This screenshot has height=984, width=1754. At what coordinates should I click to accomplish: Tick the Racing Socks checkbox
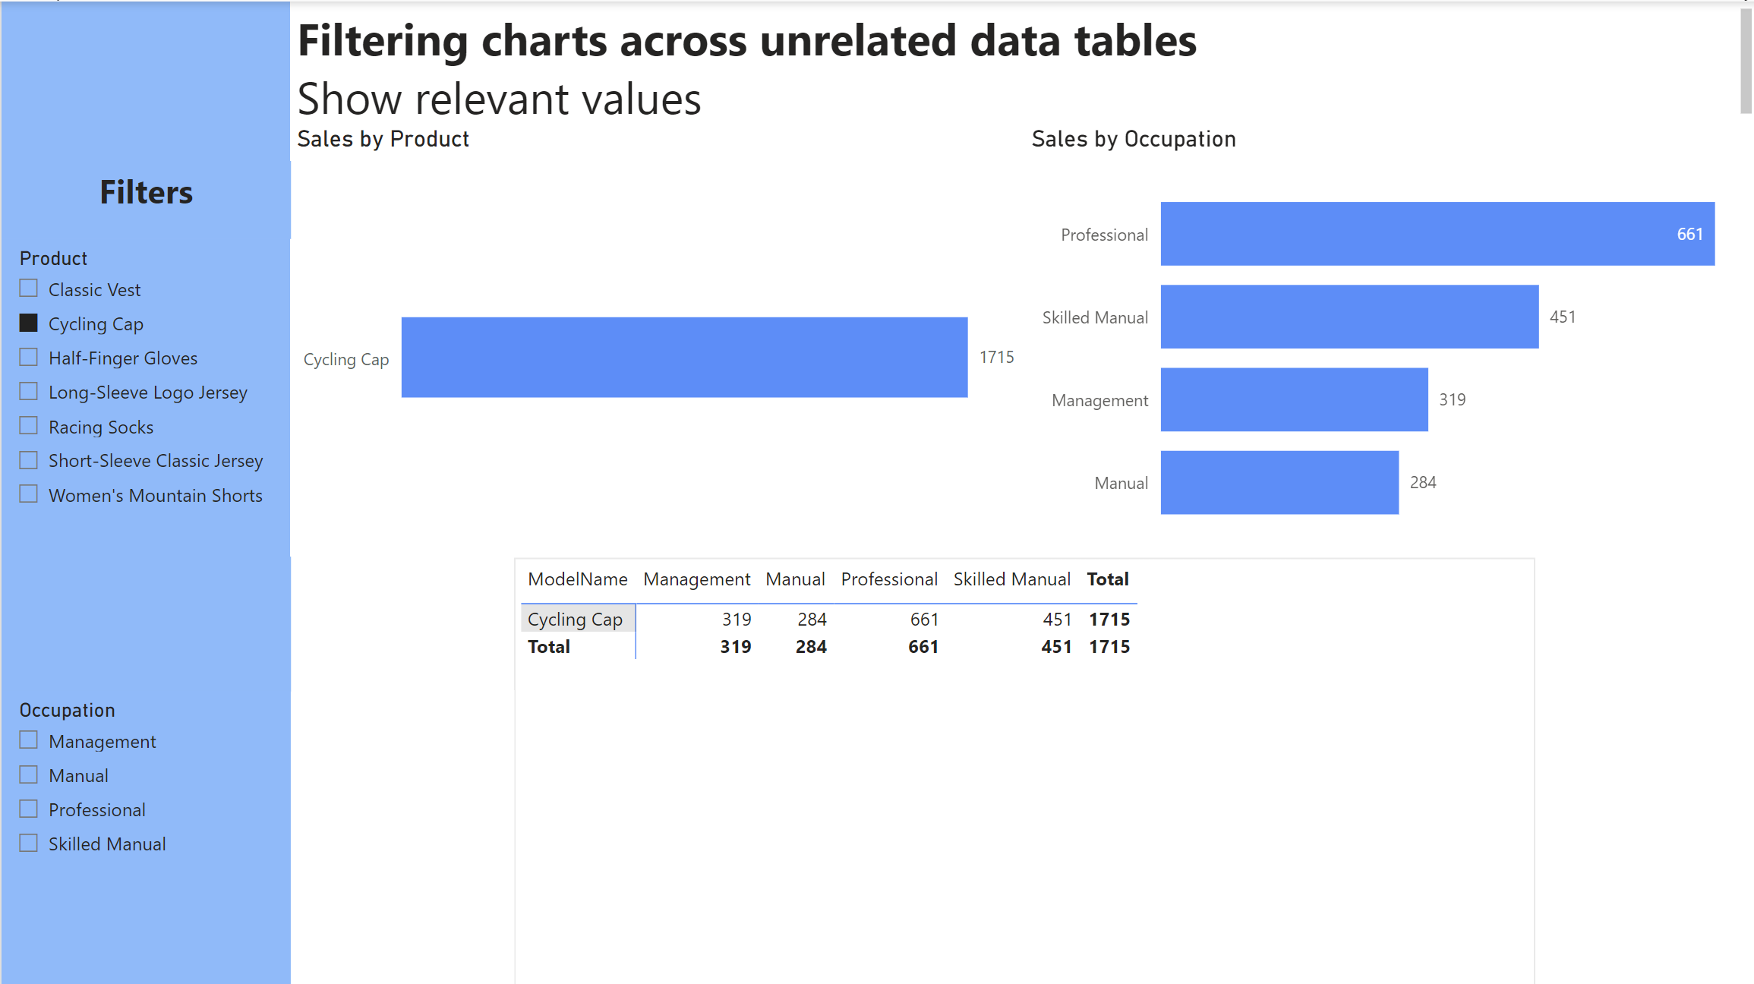point(29,426)
